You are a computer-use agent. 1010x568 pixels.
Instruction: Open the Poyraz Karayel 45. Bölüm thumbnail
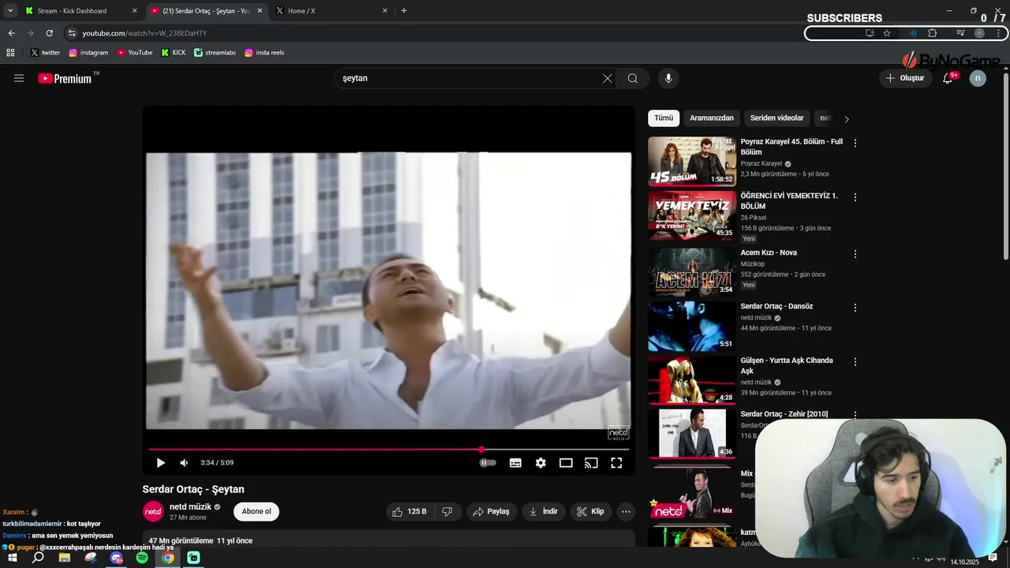point(692,162)
